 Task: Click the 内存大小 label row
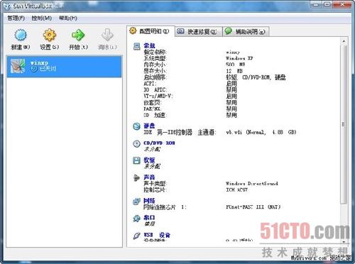click(155, 65)
